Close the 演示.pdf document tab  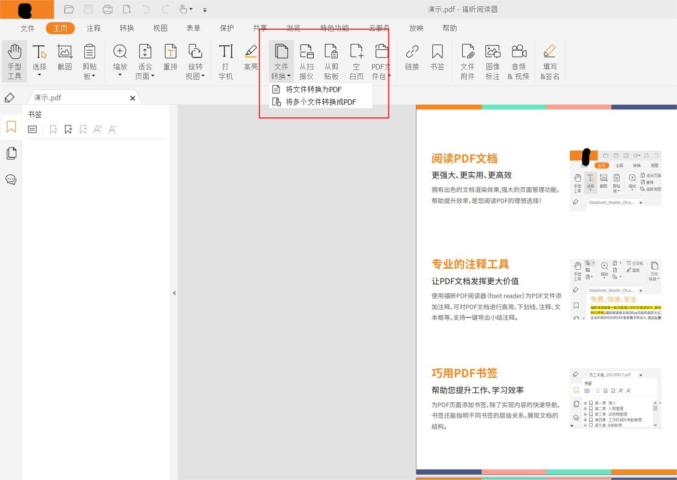click(133, 97)
